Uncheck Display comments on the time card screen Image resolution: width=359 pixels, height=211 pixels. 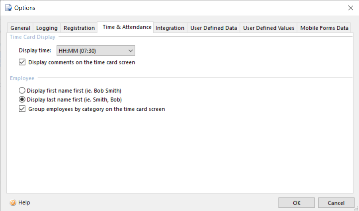click(x=22, y=62)
